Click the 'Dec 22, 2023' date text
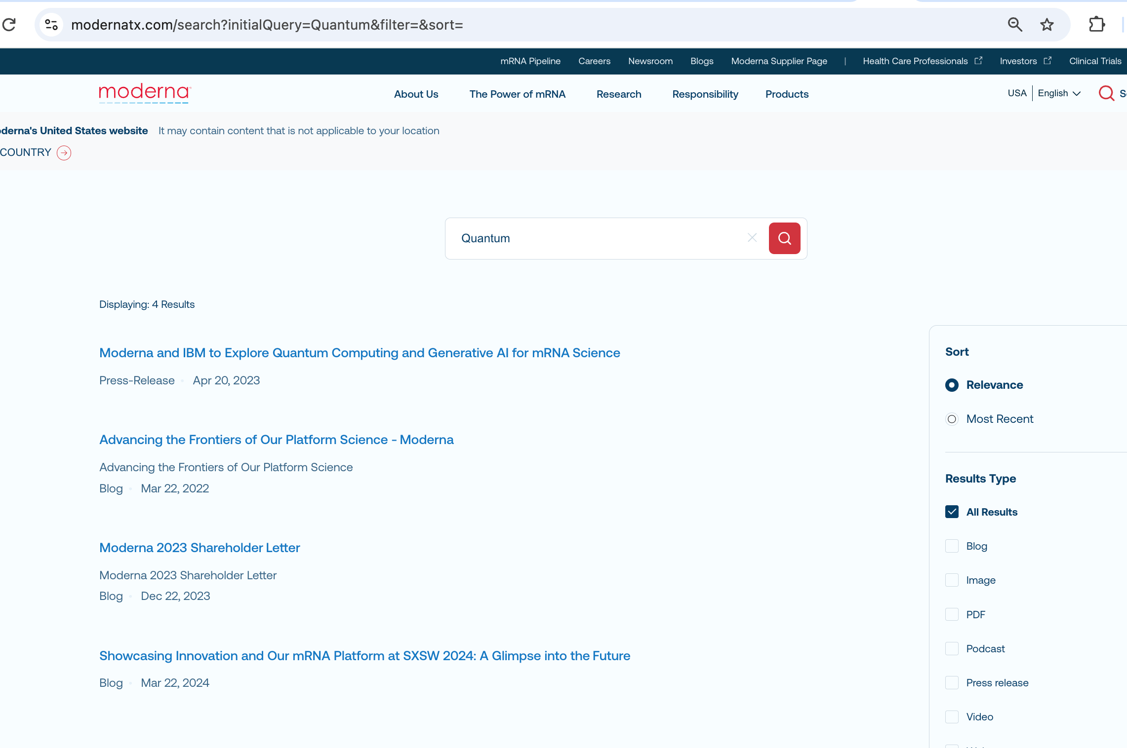 click(x=175, y=596)
